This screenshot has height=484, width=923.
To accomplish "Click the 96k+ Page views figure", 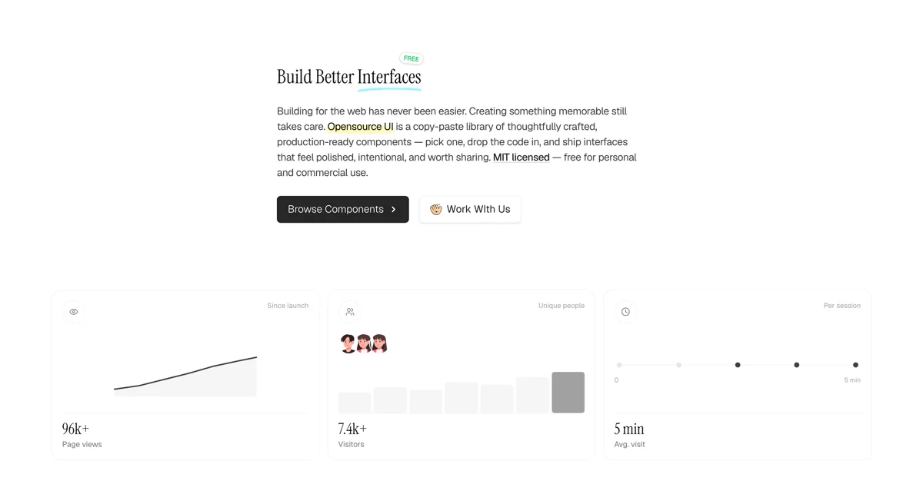I will click(75, 429).
